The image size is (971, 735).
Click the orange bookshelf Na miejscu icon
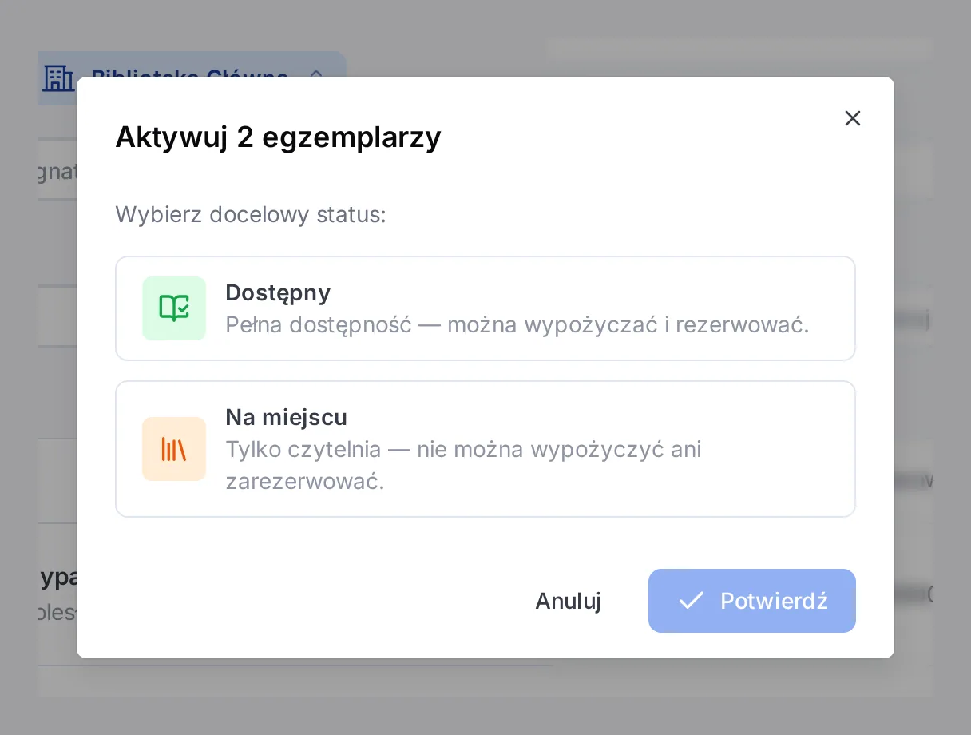pyautogui.click(x=174, y=449)
